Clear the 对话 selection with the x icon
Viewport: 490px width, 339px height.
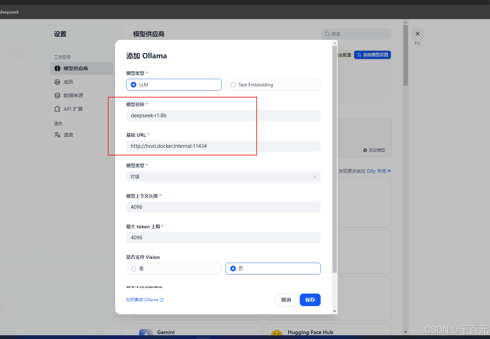[315, 177]
